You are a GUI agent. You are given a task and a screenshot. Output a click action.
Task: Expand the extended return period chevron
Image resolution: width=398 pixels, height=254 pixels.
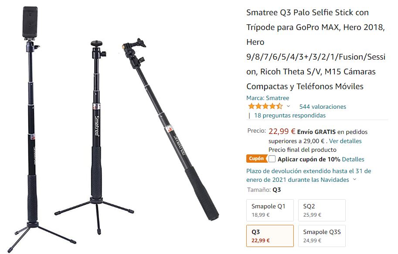(354, 179)
